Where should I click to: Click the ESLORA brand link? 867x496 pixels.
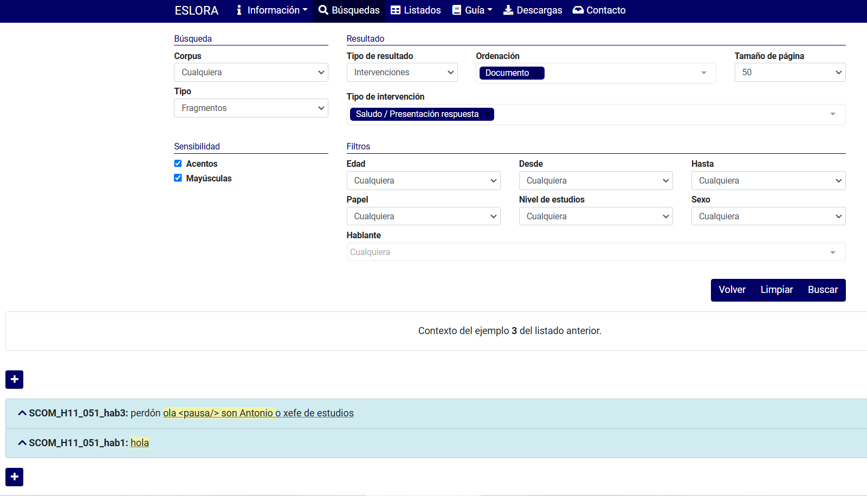pos(197,10)
